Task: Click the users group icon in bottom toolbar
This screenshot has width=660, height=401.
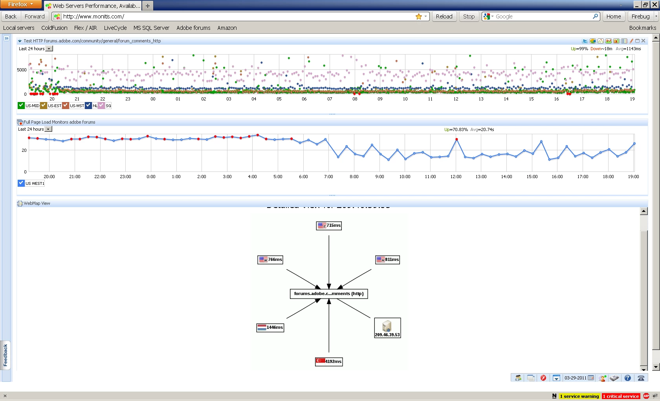Action: point(518,378)
